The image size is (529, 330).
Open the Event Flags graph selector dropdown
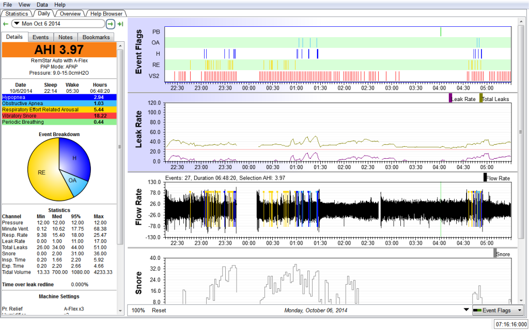click(x=497, y=310)
